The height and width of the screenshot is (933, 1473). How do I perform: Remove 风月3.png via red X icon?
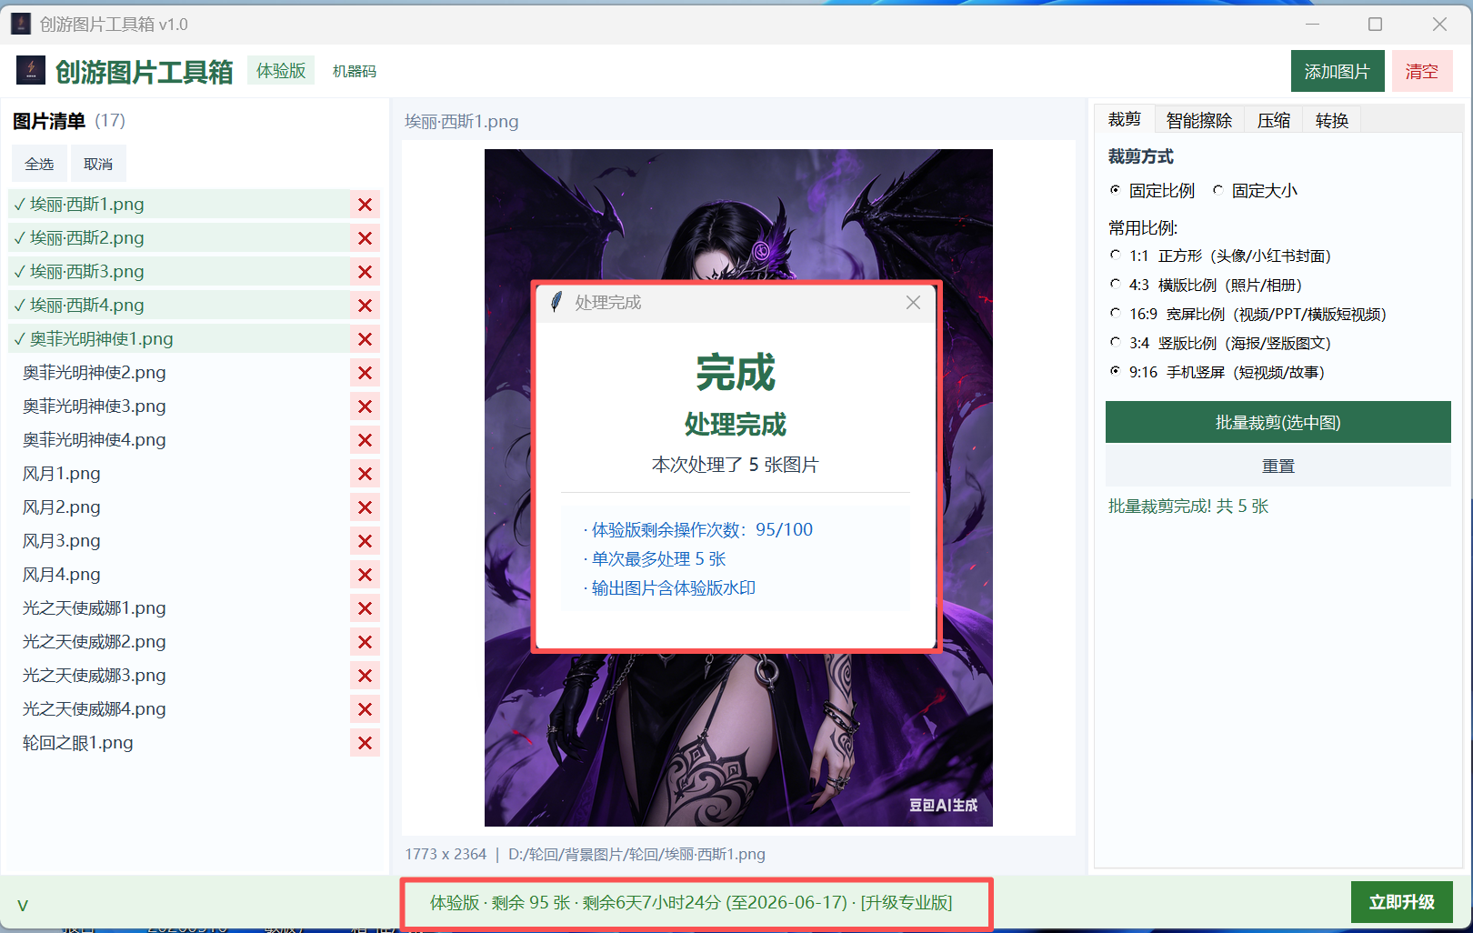[x=365, y=541]
